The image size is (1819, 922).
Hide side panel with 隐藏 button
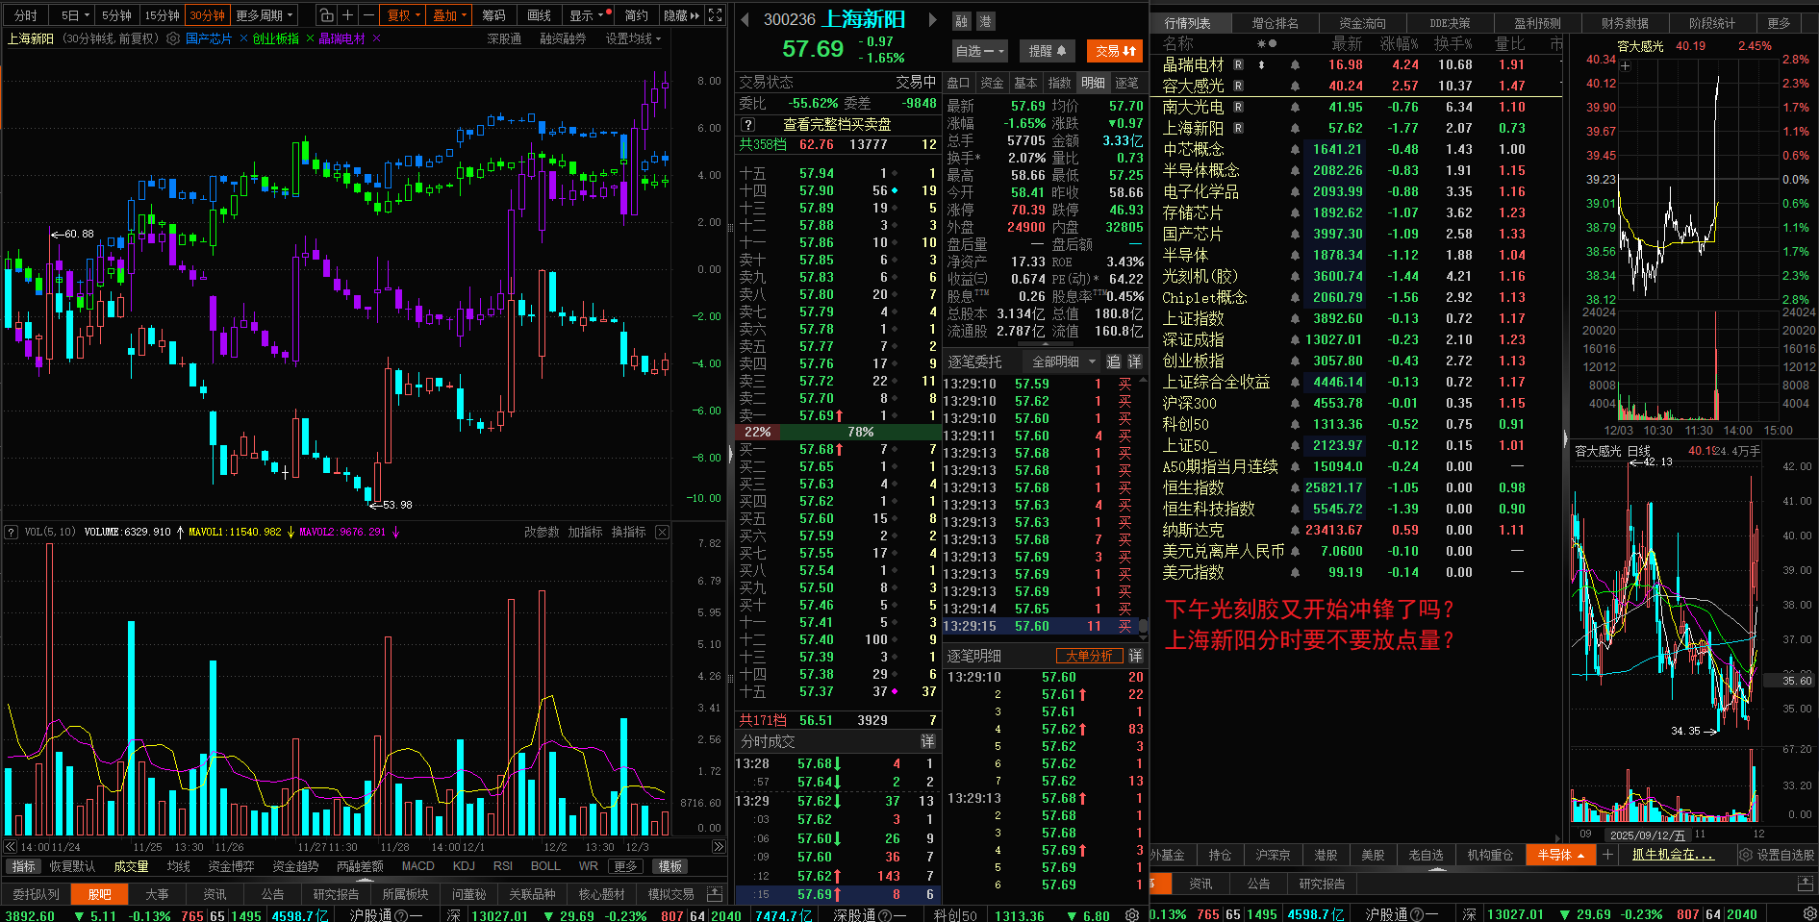pyautogui.click(x=681, y=15)
